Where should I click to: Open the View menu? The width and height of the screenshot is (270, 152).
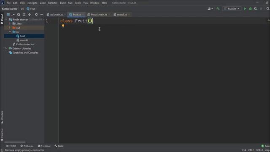22,3
